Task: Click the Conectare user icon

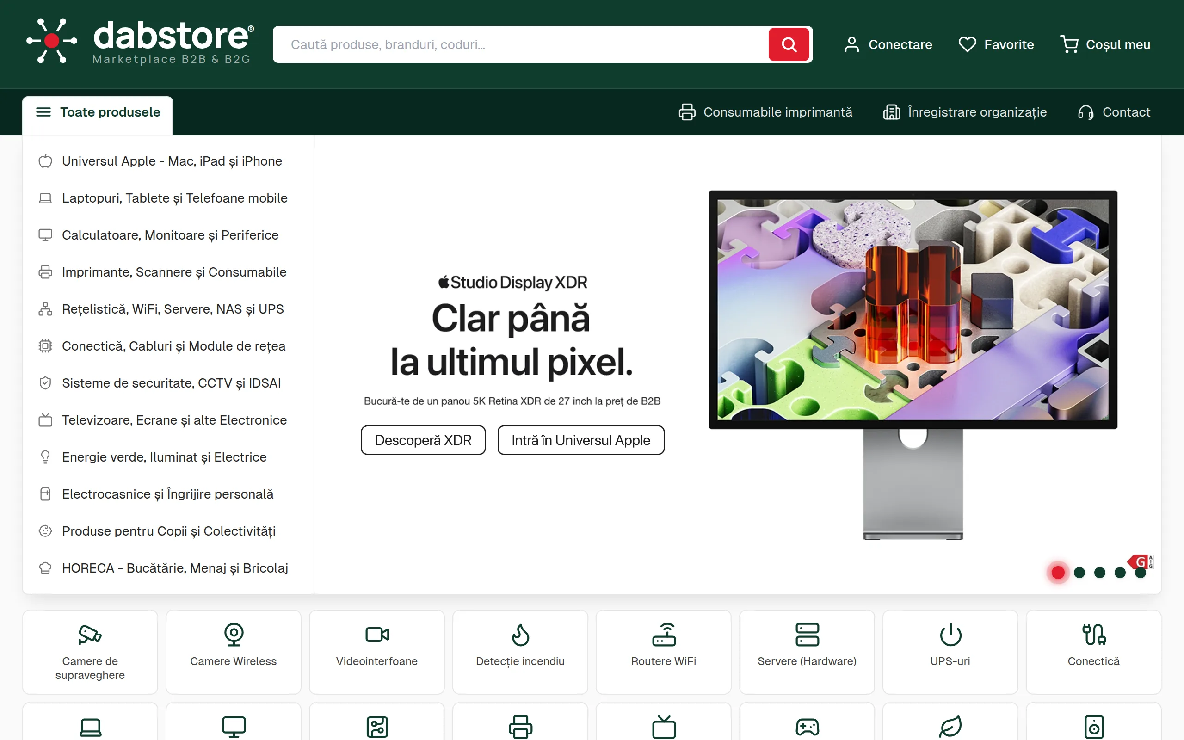Action: (851, 44)
